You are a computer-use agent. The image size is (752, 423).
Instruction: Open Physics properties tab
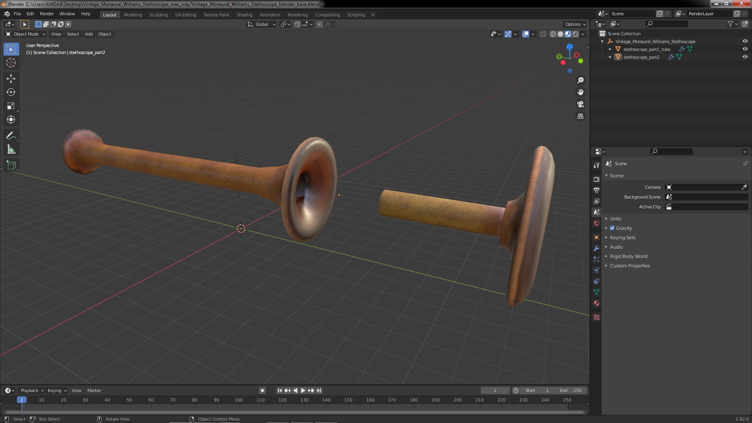click(x=597, y=270)
